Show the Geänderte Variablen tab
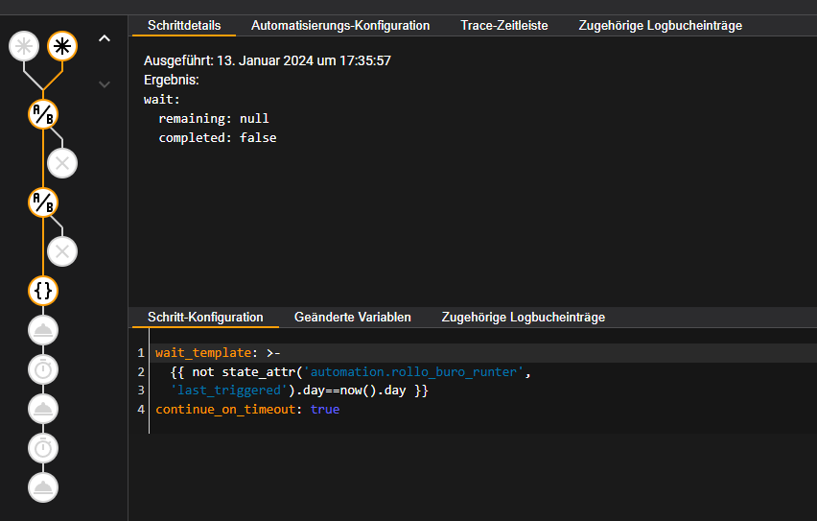The image size is (817, 521). (x=352, y=317)
